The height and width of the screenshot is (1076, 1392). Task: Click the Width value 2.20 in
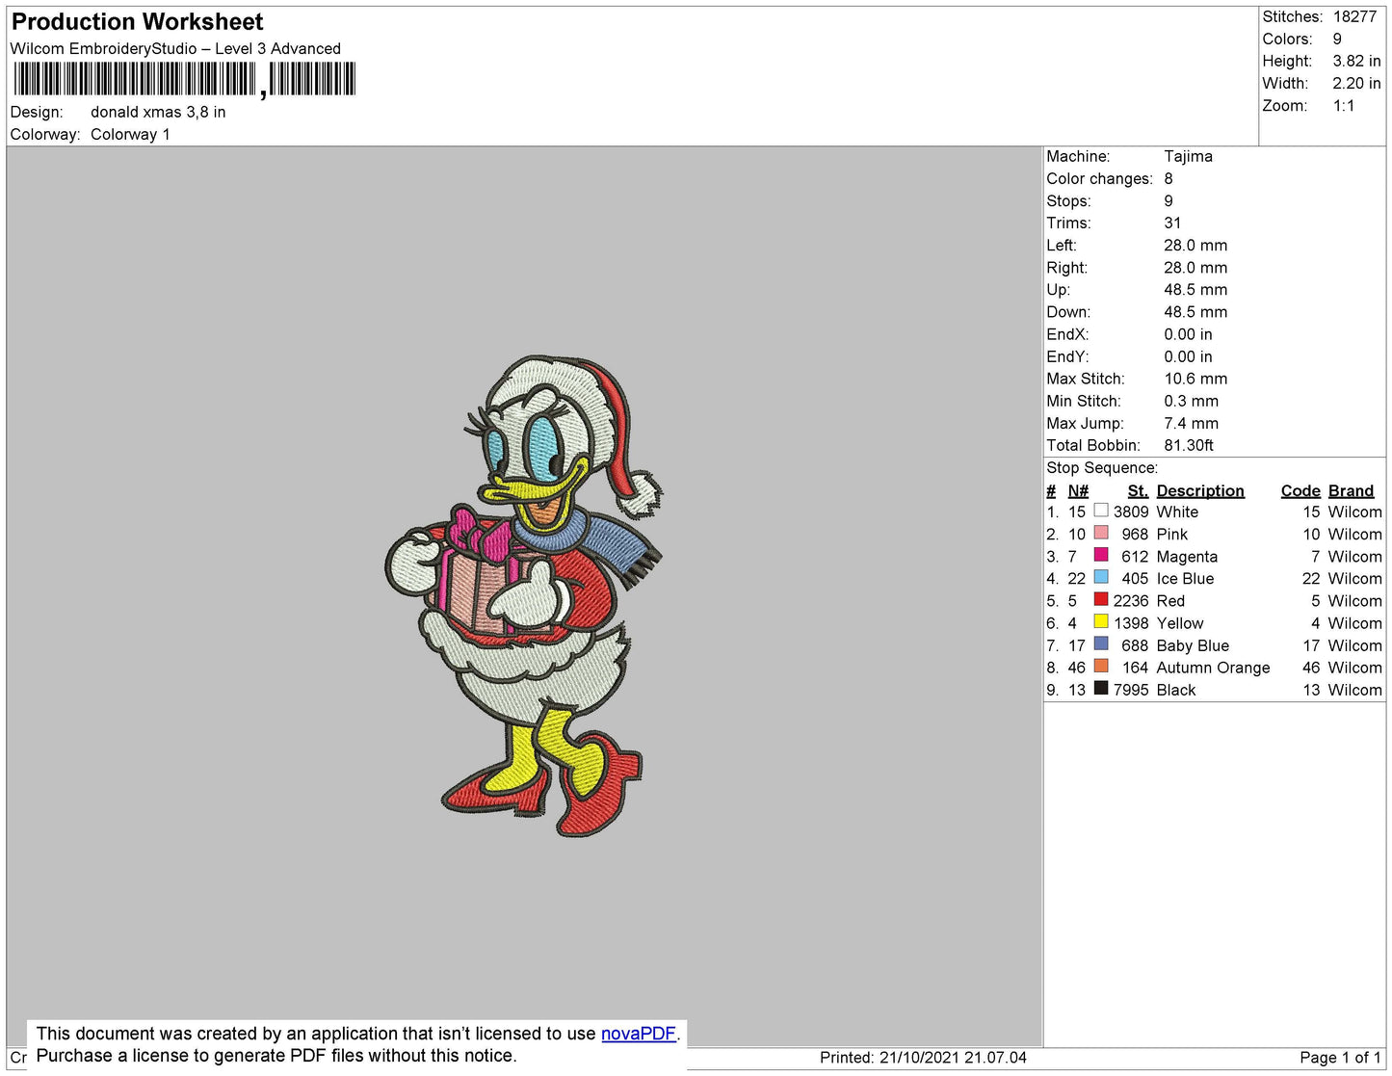click(x=1356, y=84)
